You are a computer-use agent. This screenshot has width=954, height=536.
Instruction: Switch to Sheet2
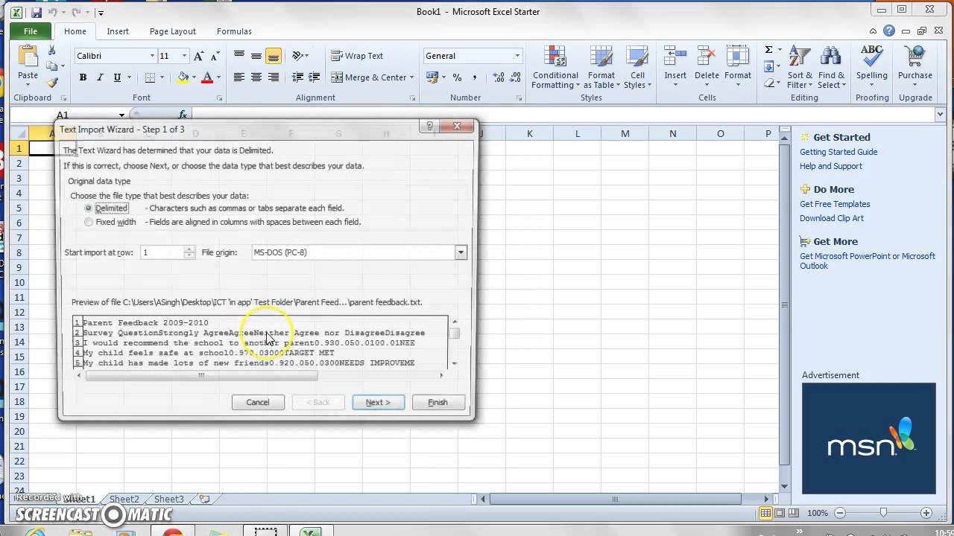tap(124, 499)
